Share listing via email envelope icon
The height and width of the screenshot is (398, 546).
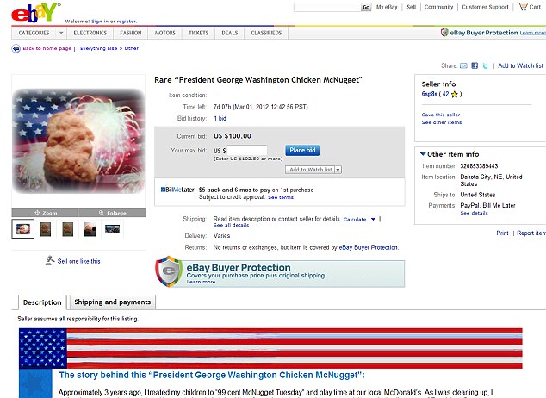click(x=463, y=65)
